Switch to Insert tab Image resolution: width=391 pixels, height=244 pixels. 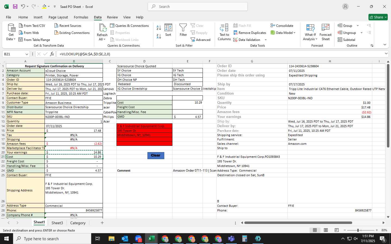click(38, 17)
